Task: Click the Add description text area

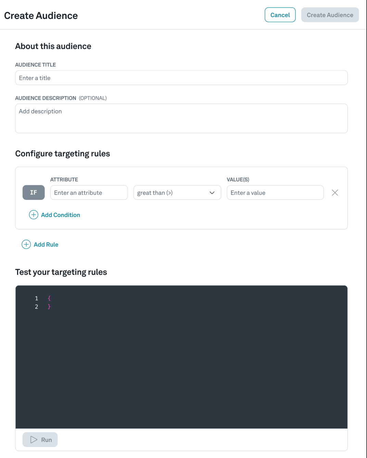Action: pyautogui.click(x=181, y=118)
